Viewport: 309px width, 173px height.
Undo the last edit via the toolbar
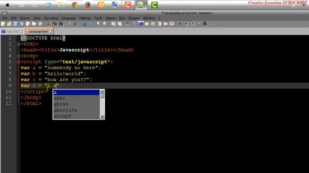coord(70,24)
